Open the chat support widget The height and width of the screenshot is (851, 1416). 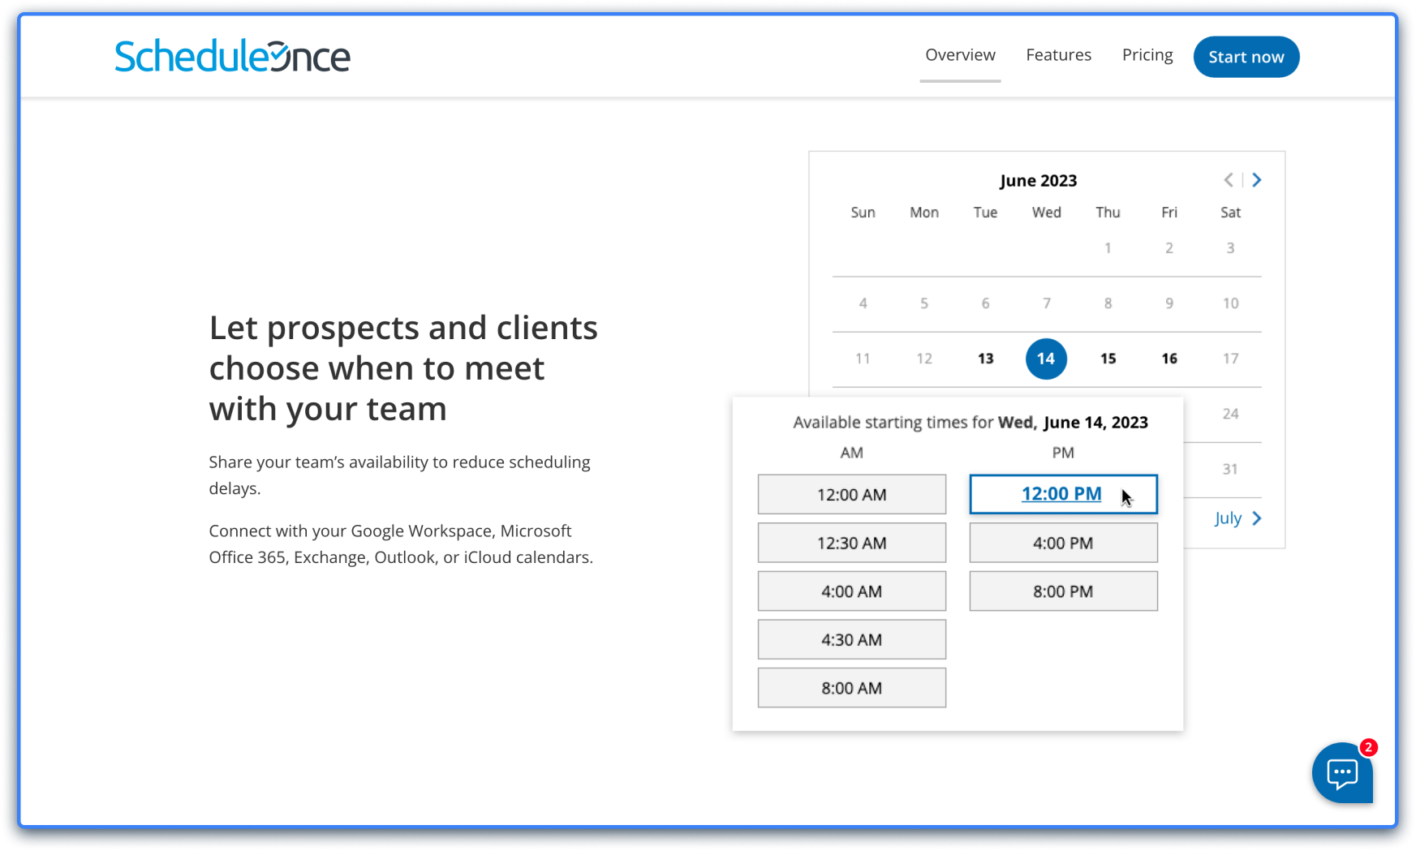pos(1343,773)
